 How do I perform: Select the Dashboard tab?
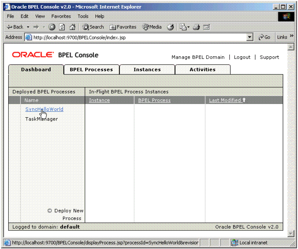pyautogui.click(x=36, y=70)
